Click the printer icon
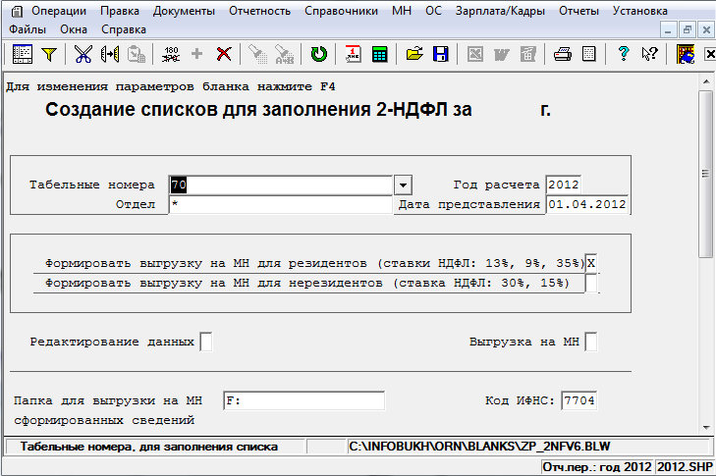The width and height of the screenshot is (716, 476). pos(562,55)
